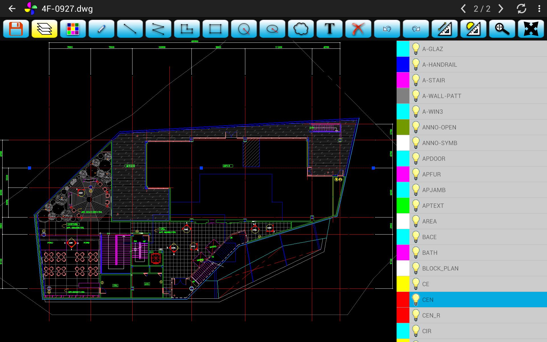Hide the APTEXT layer using its lightbulb
This screenshot has height=342, width=547.
coord(416,205)
